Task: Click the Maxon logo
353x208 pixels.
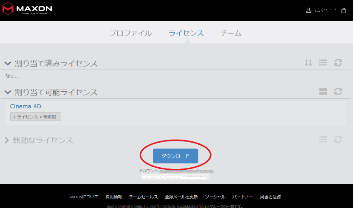Action: (27, 9)
